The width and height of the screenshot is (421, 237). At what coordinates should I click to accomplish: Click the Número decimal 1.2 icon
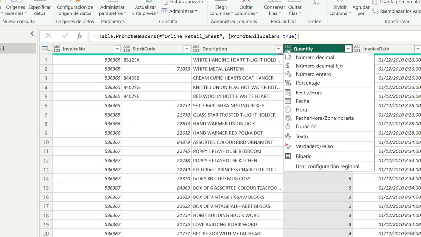(288, 57)
